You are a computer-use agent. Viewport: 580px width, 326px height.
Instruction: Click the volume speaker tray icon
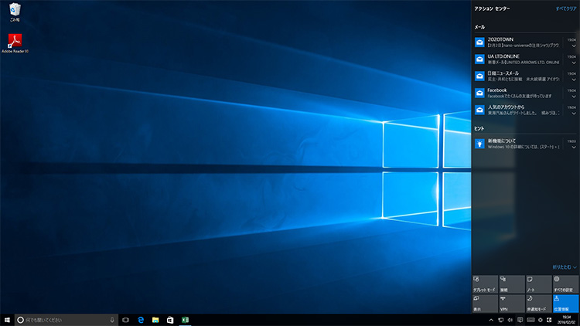[510, 319]
